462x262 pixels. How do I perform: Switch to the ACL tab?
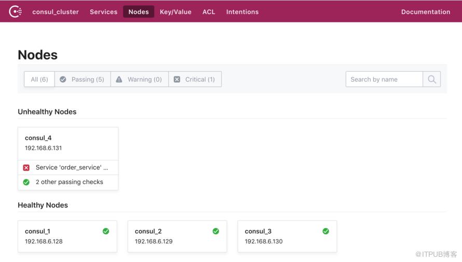209,12
